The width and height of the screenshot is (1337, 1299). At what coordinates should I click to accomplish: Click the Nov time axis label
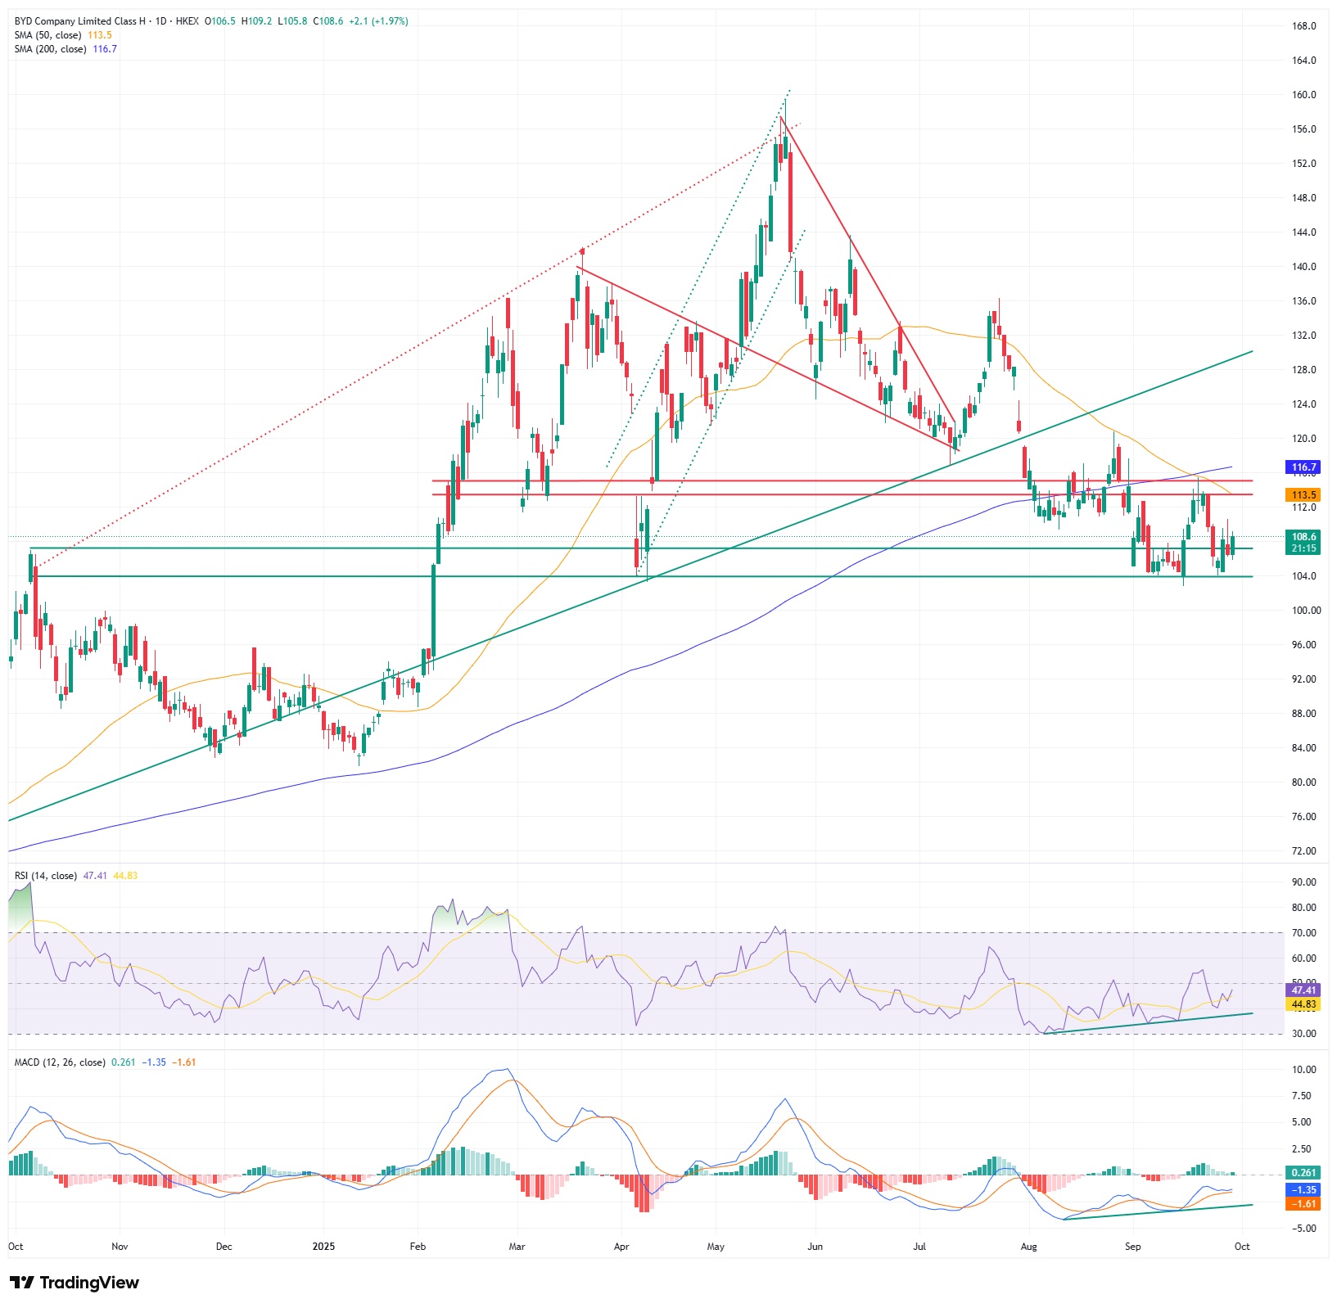click(x=120, y=1247)
